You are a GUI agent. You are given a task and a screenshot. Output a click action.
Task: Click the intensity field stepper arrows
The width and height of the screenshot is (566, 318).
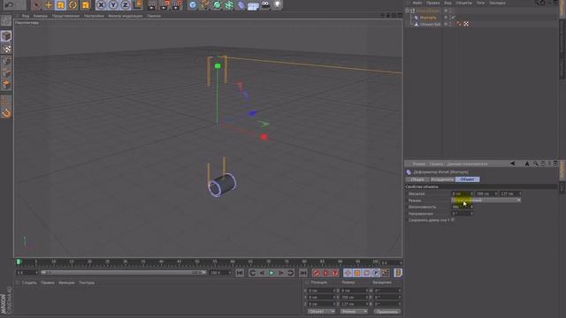[x=471, y=207]
